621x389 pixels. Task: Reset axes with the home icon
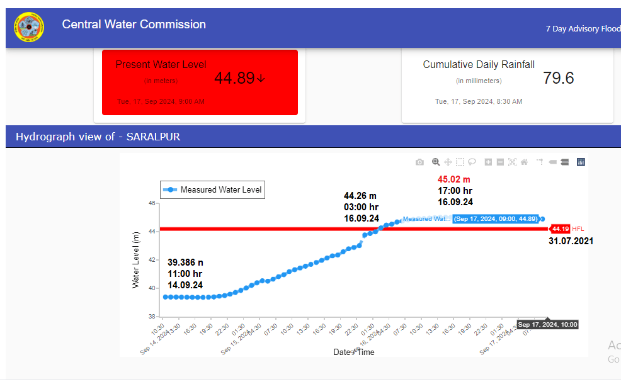pos(524,162)
